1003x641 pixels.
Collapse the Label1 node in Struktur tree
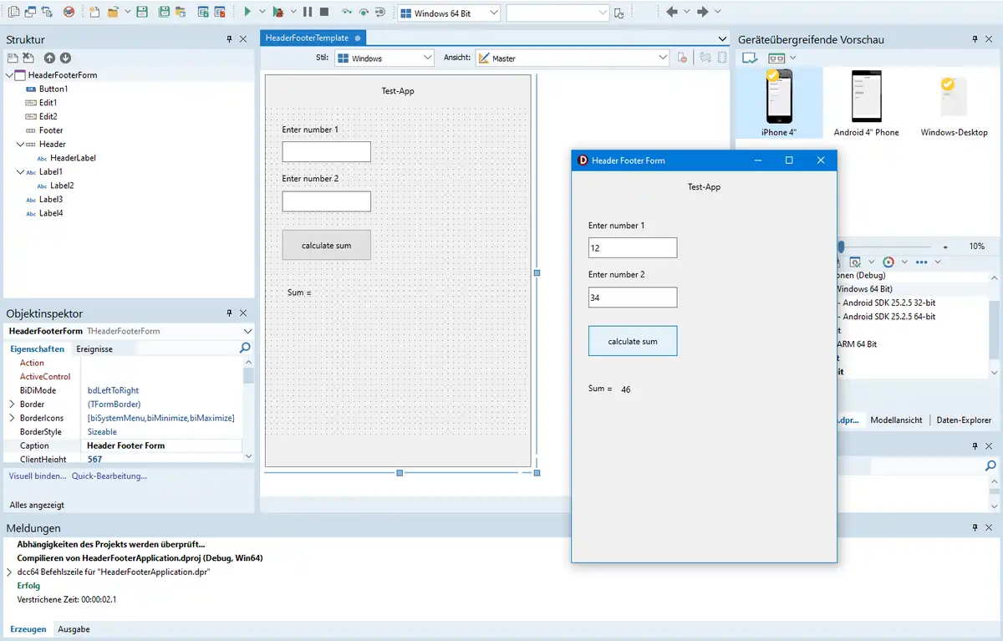[21, 172]
